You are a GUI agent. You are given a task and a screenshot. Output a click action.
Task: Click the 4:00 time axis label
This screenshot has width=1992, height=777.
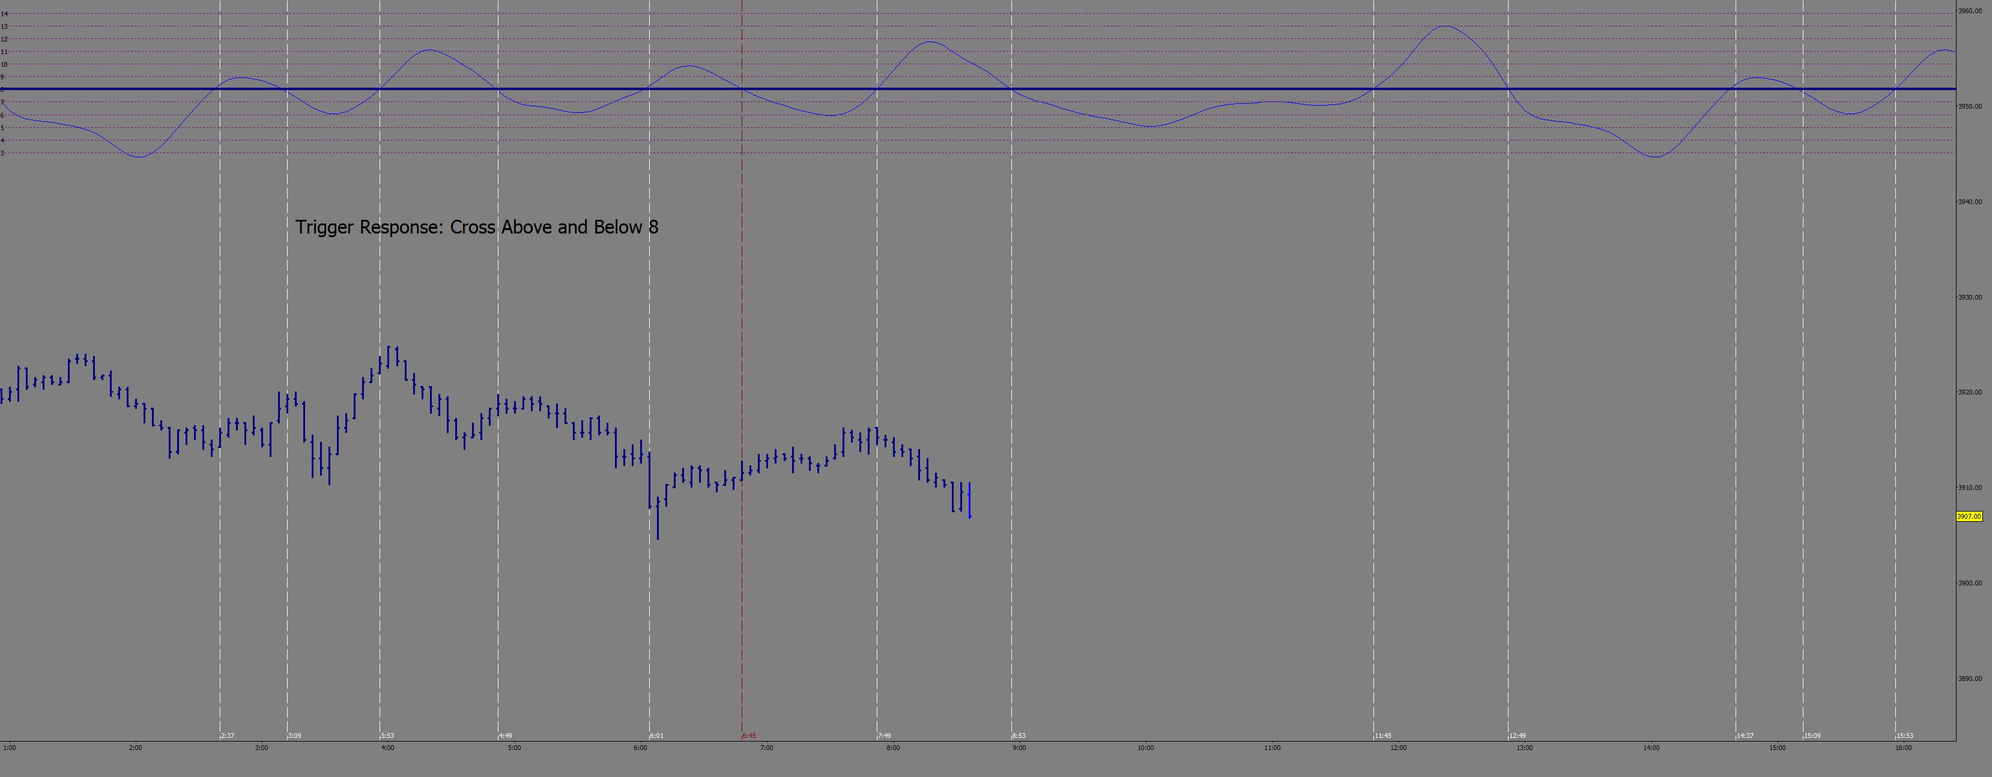(x=387, y=748)
